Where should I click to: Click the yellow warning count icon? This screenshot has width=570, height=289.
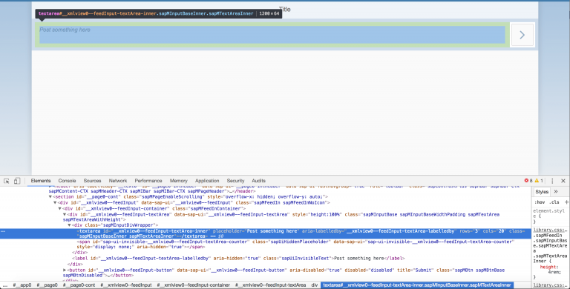(537, 181)
